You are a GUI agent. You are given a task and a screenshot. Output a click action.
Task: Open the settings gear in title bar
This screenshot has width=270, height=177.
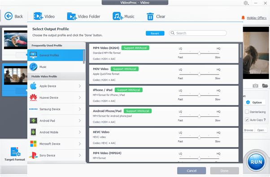click(x=246, y=3)
